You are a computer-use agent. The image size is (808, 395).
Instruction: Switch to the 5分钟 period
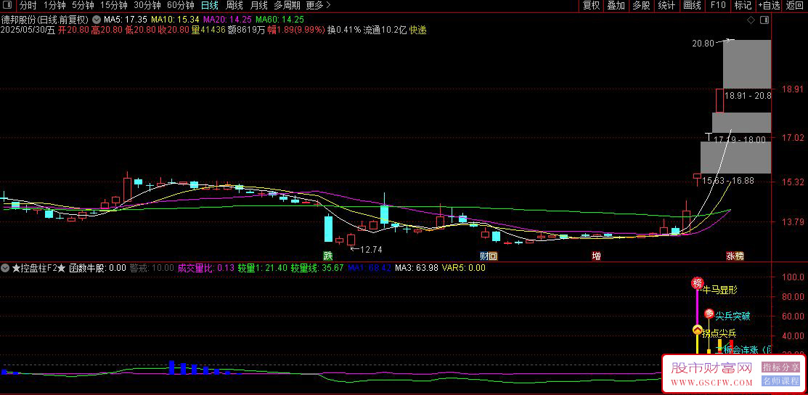[x=83, y=6]
